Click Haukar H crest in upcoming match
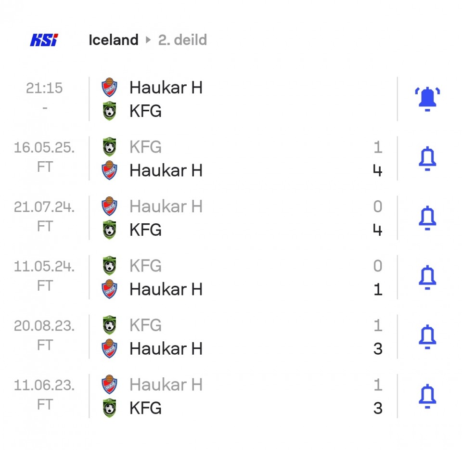This screenshot has height=450, width=462. click(109, 88)
